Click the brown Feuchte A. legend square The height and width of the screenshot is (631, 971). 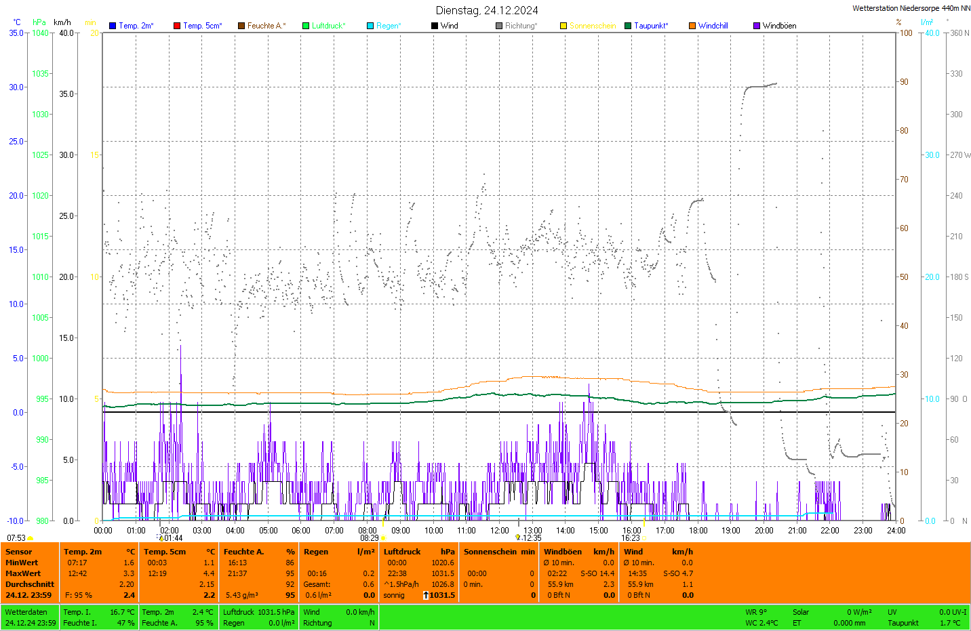(241, 26)
